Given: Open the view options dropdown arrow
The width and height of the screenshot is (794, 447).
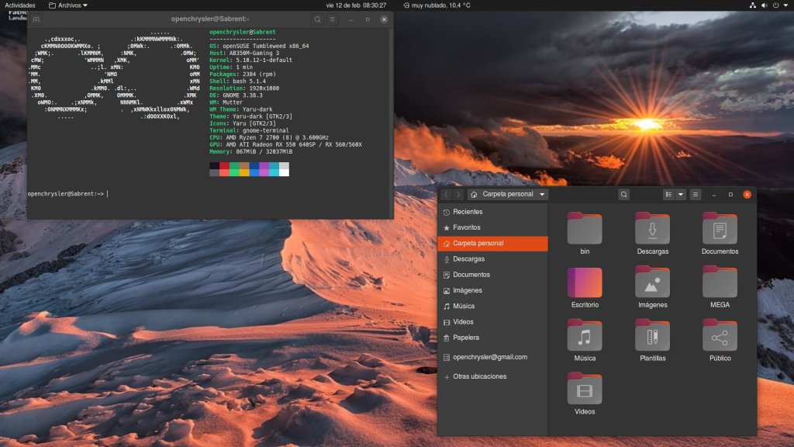Looking at the screenshot, I should point(681,195).
